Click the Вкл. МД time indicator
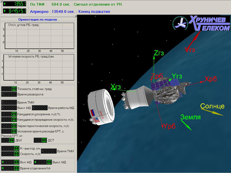The height and width of the screenshot is (173, 231). tap(10, 162)
